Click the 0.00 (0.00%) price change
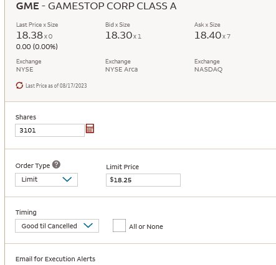The height and width of the screenshot is (265, 276). tap(37, 47)
